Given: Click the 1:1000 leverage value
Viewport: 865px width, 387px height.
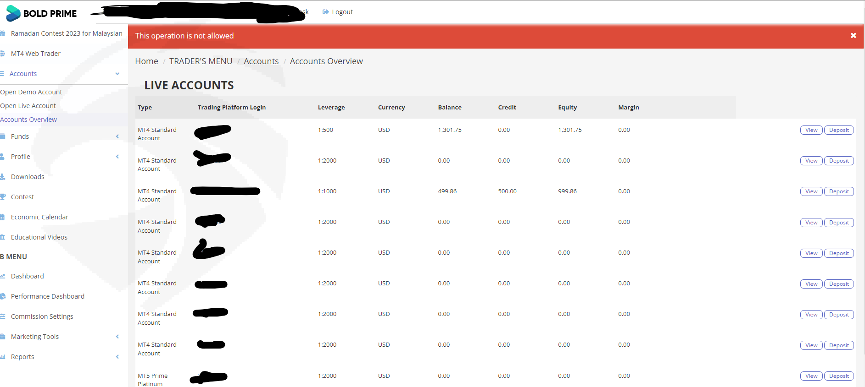Looking at the screenshot, I should (327, 191).
